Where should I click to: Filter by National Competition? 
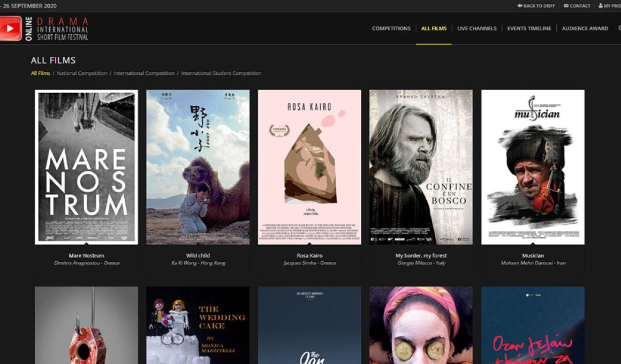[x=81, y=73]
